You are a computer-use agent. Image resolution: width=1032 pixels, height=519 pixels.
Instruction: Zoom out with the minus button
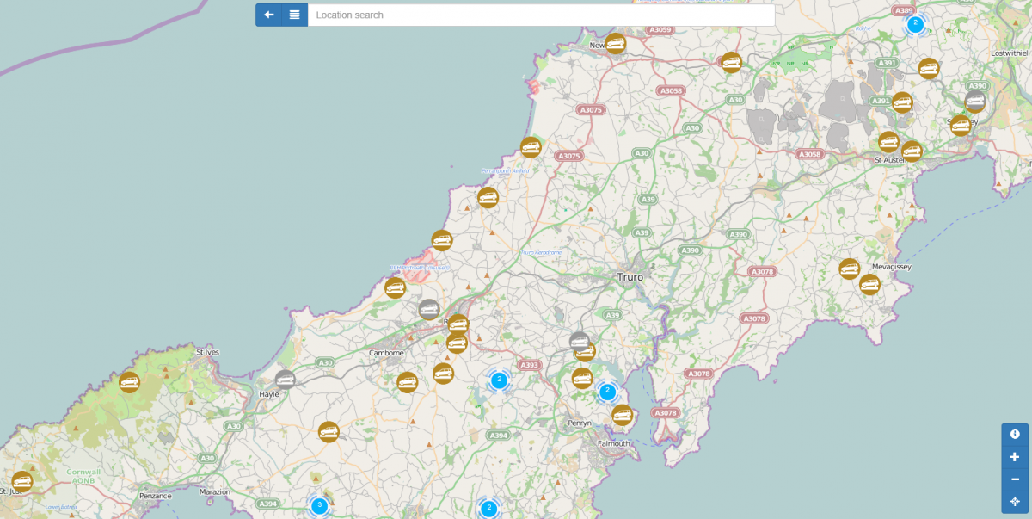point(1015,479)
